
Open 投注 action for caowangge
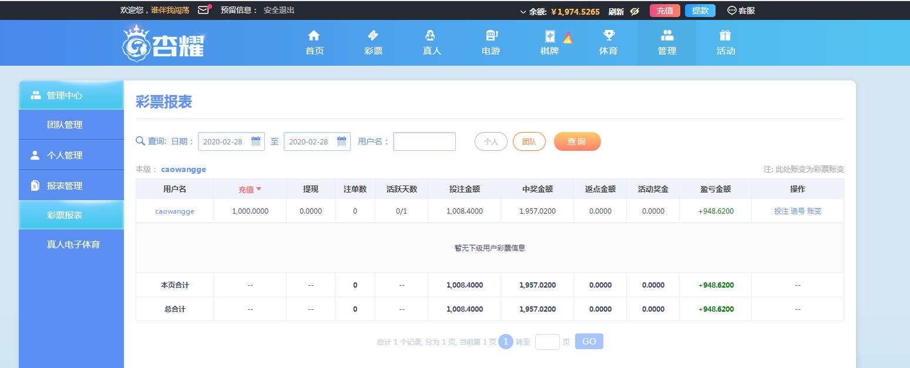(781, 211)
